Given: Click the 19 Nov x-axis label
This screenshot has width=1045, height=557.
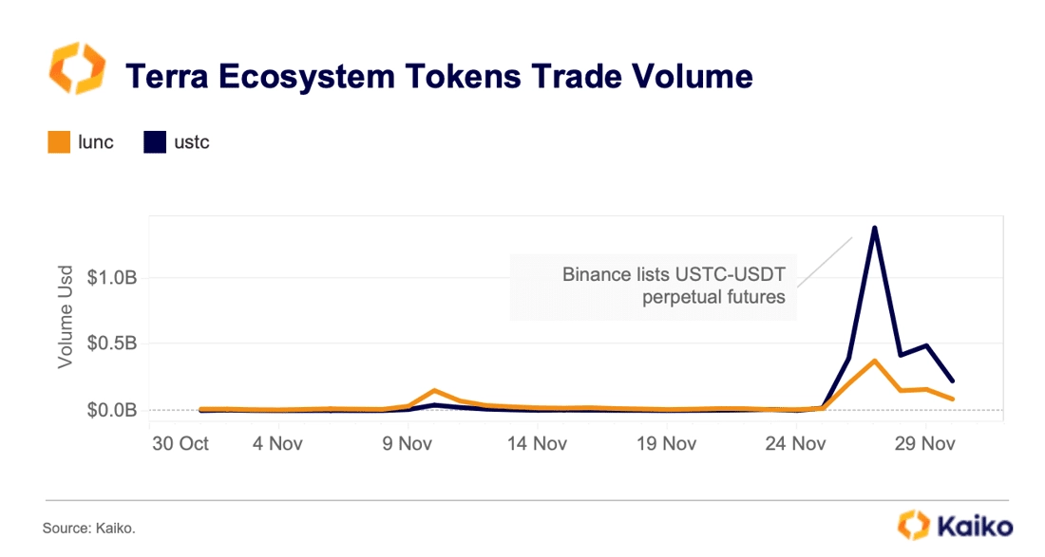Looking at the screenshot, I should [x=666, y=444].
